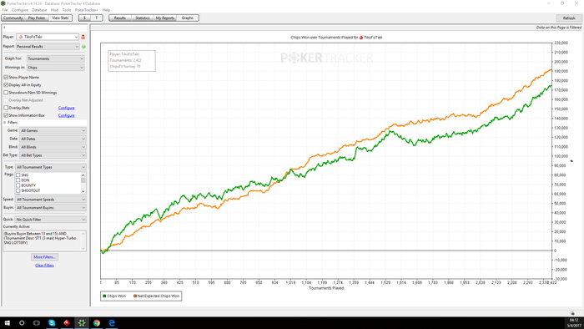Launch Edge from the taskbar
The height and width of the screenshot is (329, 584).
(x=111, y=323)
